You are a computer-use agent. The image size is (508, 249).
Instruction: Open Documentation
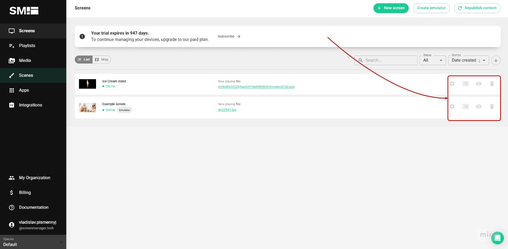point(33,207)
